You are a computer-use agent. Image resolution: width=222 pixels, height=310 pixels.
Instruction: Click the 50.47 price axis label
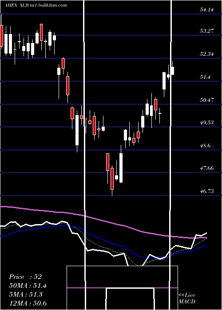point(207,100)
